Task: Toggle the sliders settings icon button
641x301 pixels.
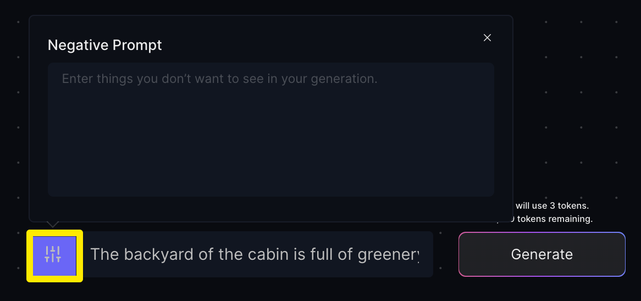Action: tap(54, 255)
